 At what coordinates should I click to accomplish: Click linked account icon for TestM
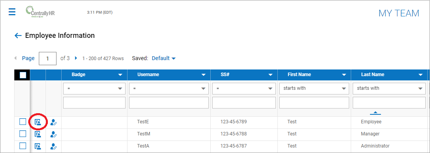click(53, 134)
